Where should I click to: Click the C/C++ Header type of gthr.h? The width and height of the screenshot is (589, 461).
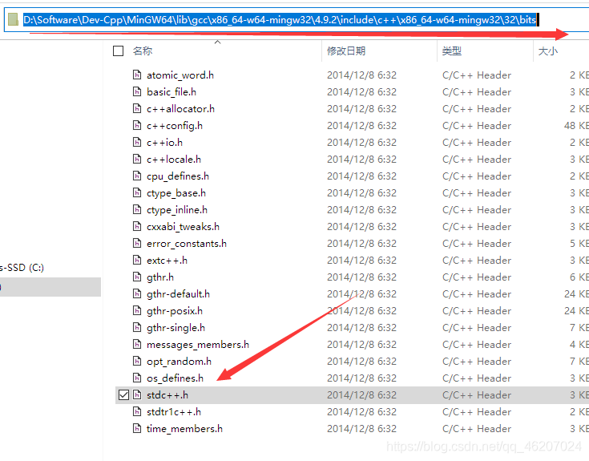click(x=477, y=277)
